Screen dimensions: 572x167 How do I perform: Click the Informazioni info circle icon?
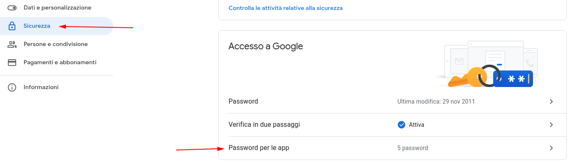coord(12,87)
